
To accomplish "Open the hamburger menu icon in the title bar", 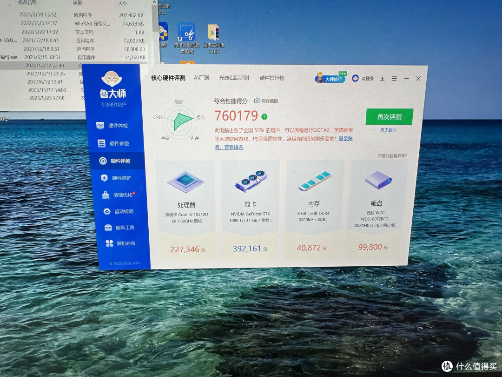I will (x=394, y=78).
